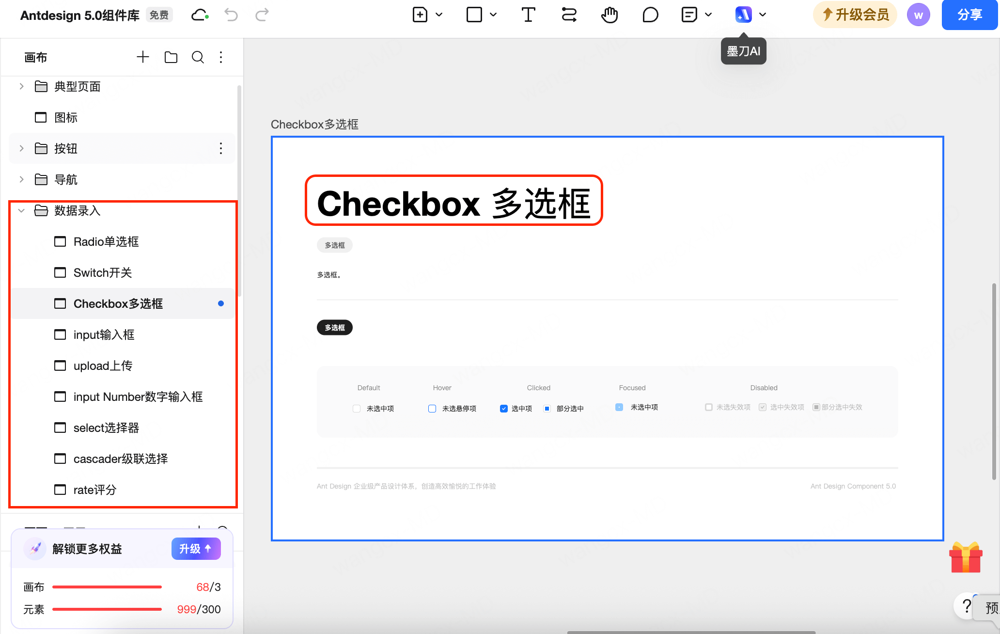1000x634 pixels.
Task: Uncheck the 选中项 checkbox under Clicked
Action: point(504,408)
